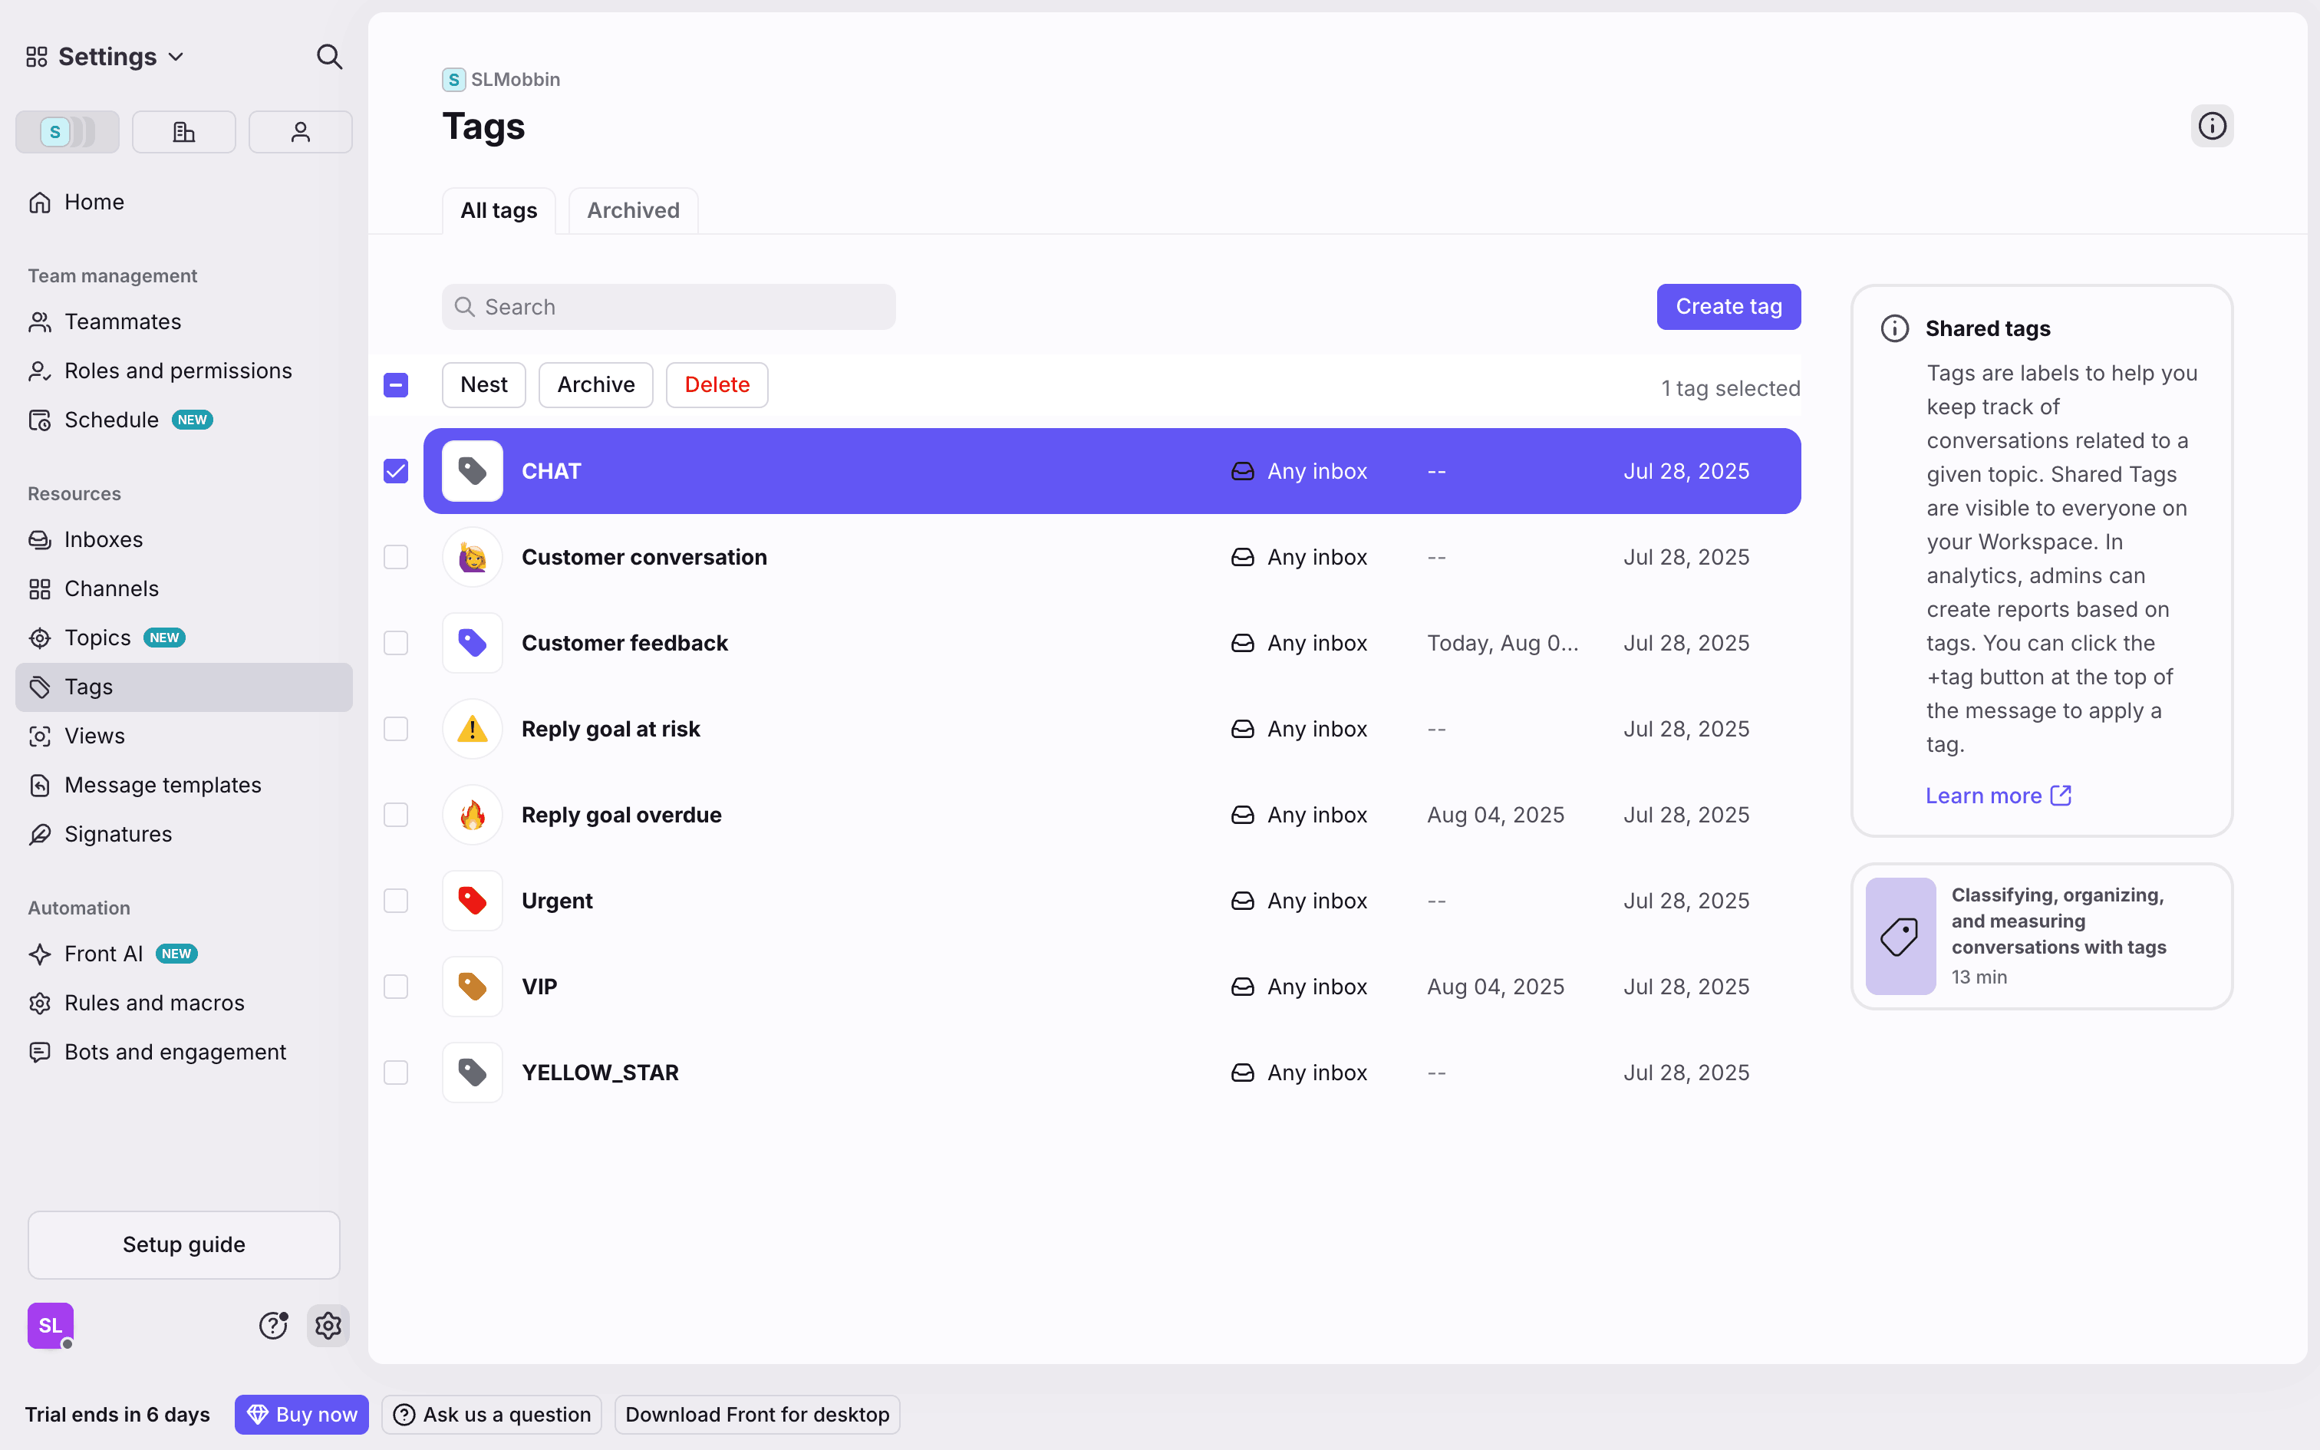Click the personal profile icon tab

(x=300, y=132)
